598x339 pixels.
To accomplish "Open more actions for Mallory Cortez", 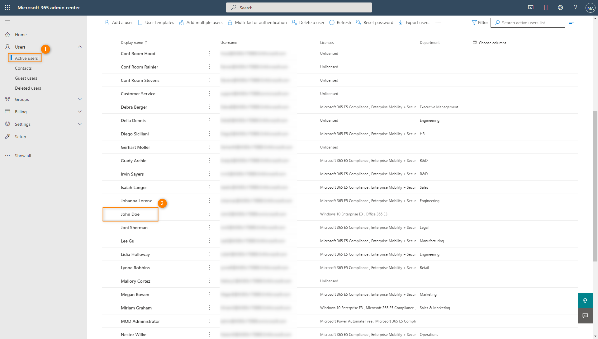I will pyautogui.click(x=209, y=281).
